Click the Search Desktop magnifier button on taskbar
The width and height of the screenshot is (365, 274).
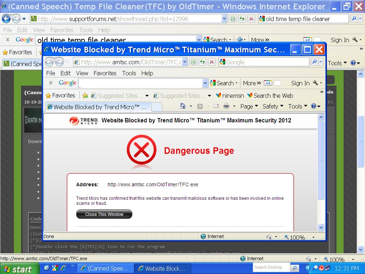coord(294,268)
